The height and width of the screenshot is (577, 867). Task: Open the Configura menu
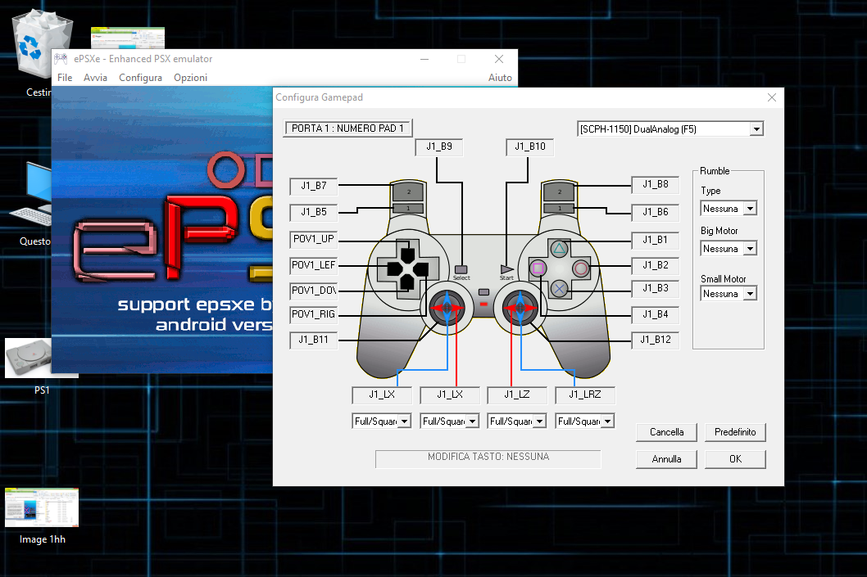click(140, 78)
